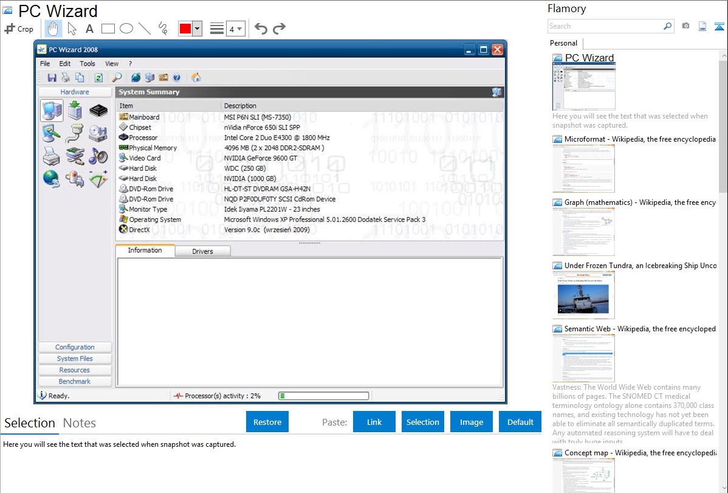Image resolution: width=728 pixels, height=493 pixels.
Task: Select the music note multimedia icon
Action: tap(98, 156)
